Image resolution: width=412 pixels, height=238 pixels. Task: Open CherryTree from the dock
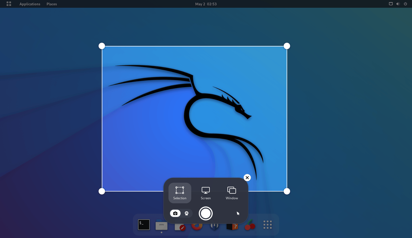pyautogui.click(x=250, y=225)
